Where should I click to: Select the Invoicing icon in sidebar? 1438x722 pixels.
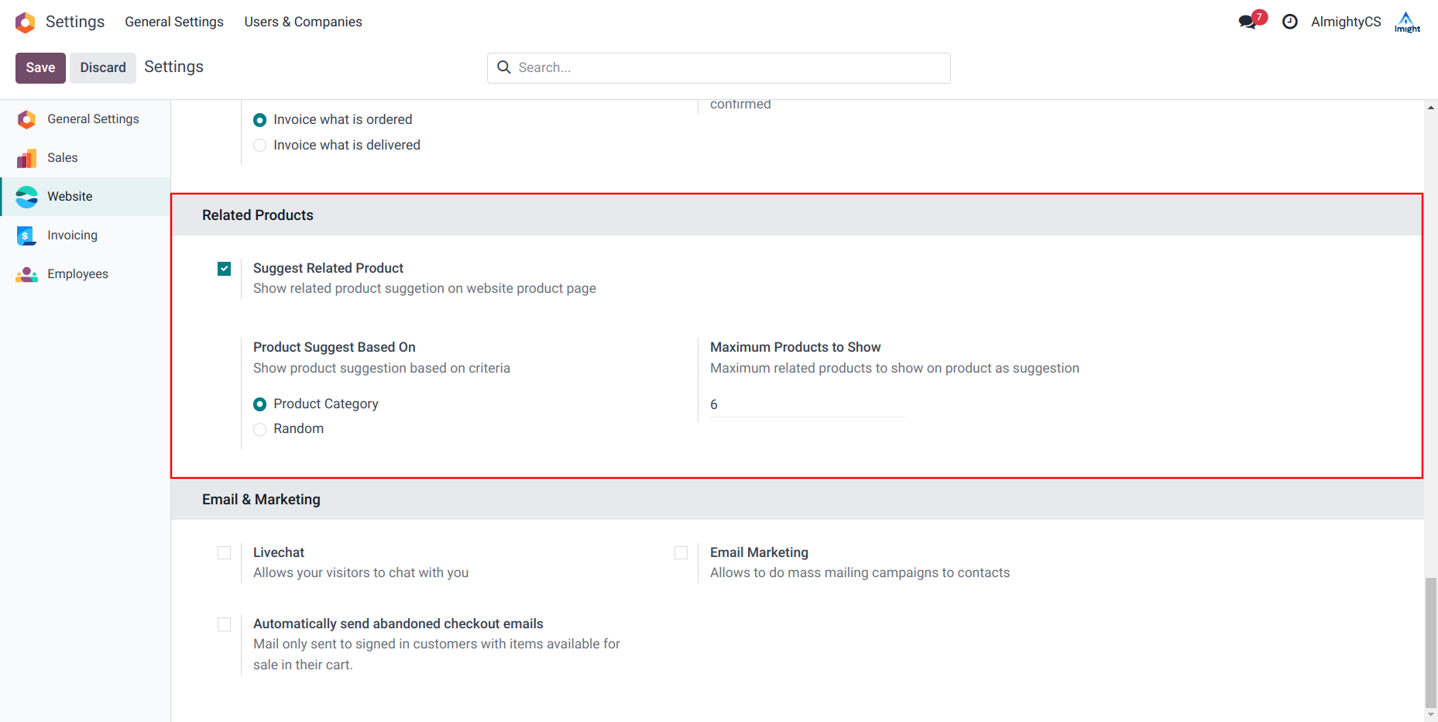(x=26, y=236)
